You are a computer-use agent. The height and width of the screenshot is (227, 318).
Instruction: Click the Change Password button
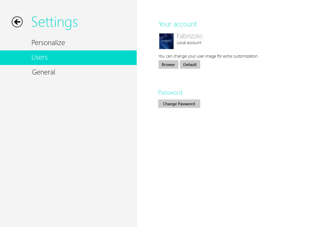(x=179, y=104)
